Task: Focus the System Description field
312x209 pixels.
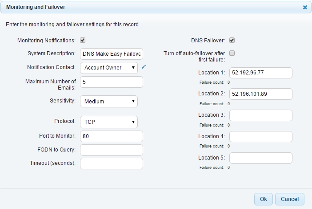Action: (x=112, y=54)
